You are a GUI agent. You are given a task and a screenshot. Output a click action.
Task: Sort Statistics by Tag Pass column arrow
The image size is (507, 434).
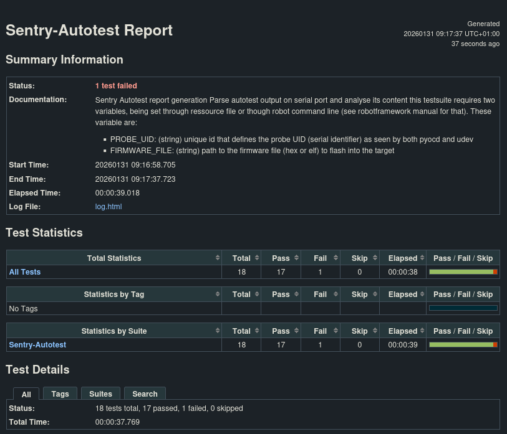296,294
